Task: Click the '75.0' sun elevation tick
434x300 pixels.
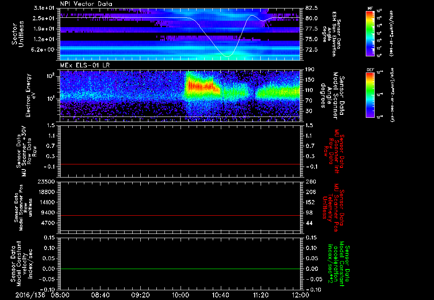Action: [x=312, y=39]
